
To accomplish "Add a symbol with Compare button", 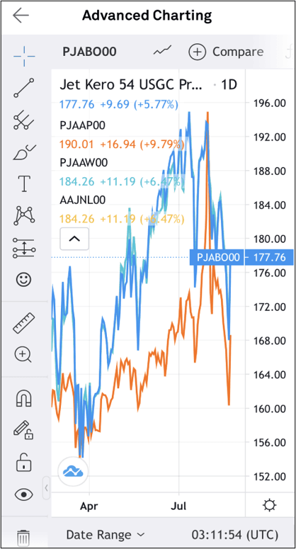I will pyautogui.click(x=226, y=52).
